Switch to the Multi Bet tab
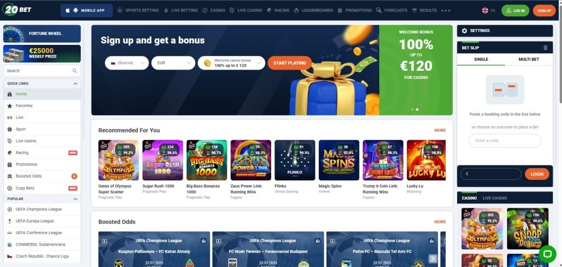Viewport: 562px width, 267px height. 529,59
